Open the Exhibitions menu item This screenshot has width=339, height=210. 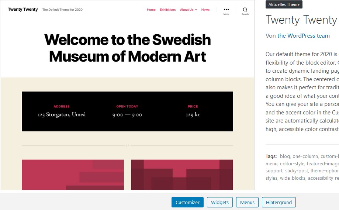pos(168,10)
